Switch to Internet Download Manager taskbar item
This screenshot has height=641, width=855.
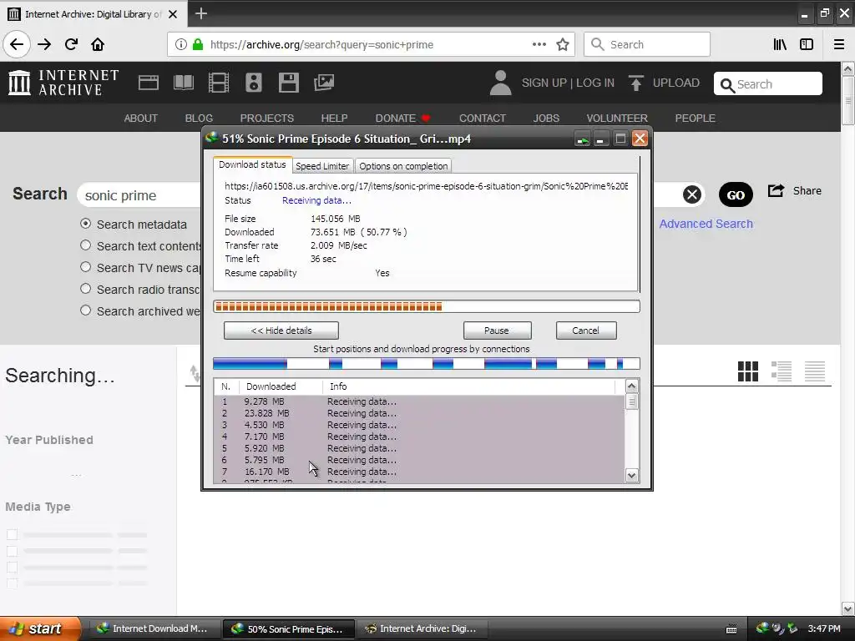(x=154, y=628)
